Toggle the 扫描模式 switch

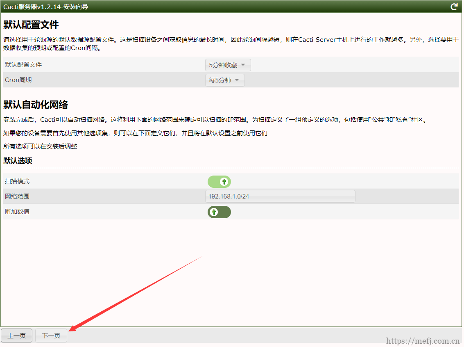[220, 182]
